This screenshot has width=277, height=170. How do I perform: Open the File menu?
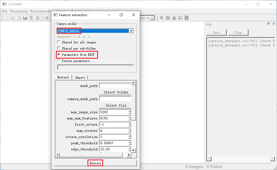tap(4, 11)
